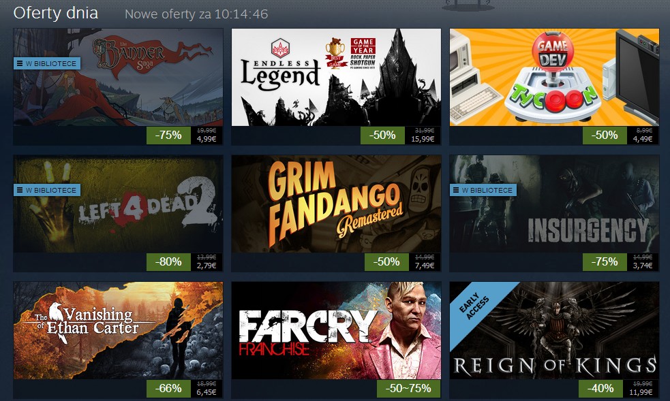670x401 pixels.
Task: Click W BIBLIOTECE badge on Banner Saga
Action: [x=47, y=63]
